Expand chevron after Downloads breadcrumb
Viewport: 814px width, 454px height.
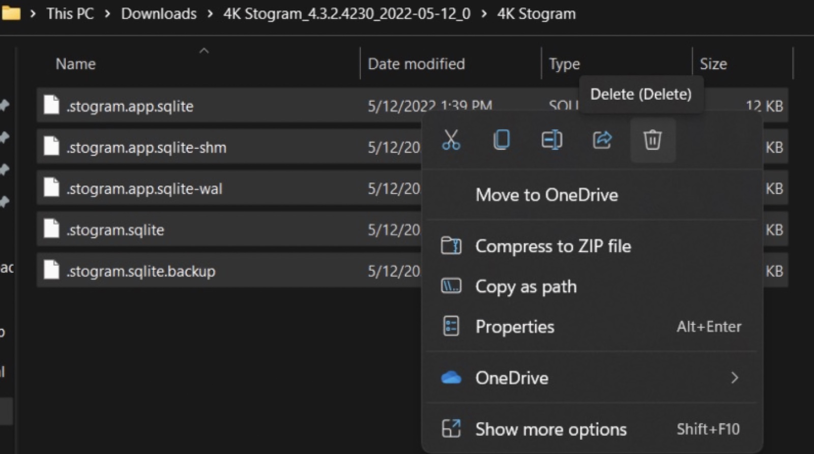(x=210, y=14)
